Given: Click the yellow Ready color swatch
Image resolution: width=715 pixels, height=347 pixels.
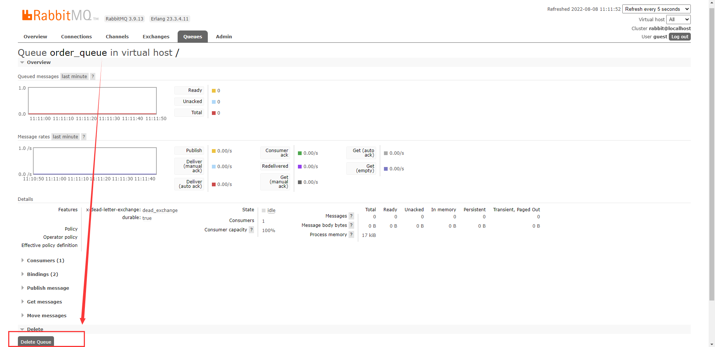Looking at the screenshot, I should 214,91.
